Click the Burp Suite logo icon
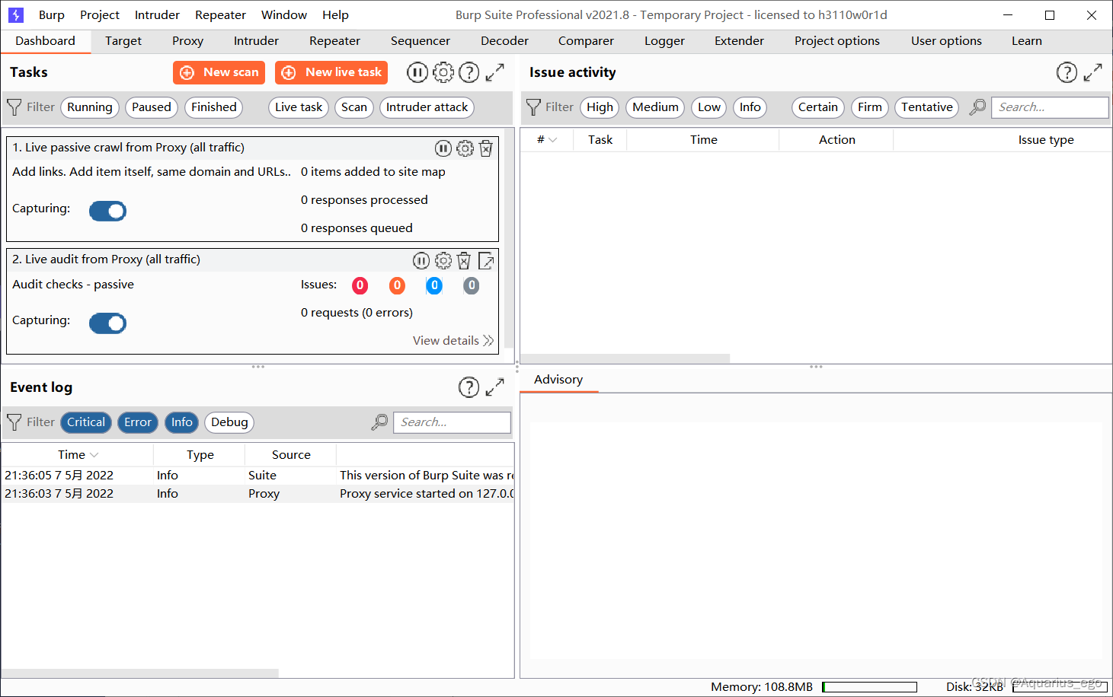 tap(16, 14)
